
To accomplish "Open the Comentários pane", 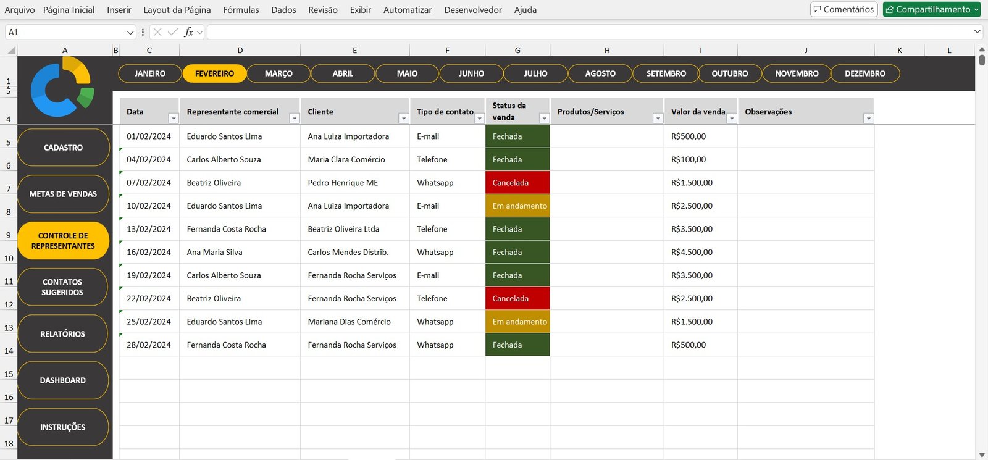I will point(844,9).
